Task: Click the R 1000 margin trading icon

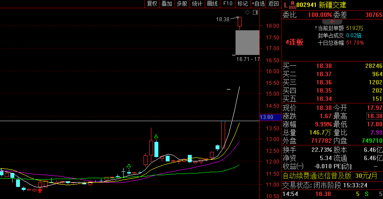Action: [x=293, y=5]
